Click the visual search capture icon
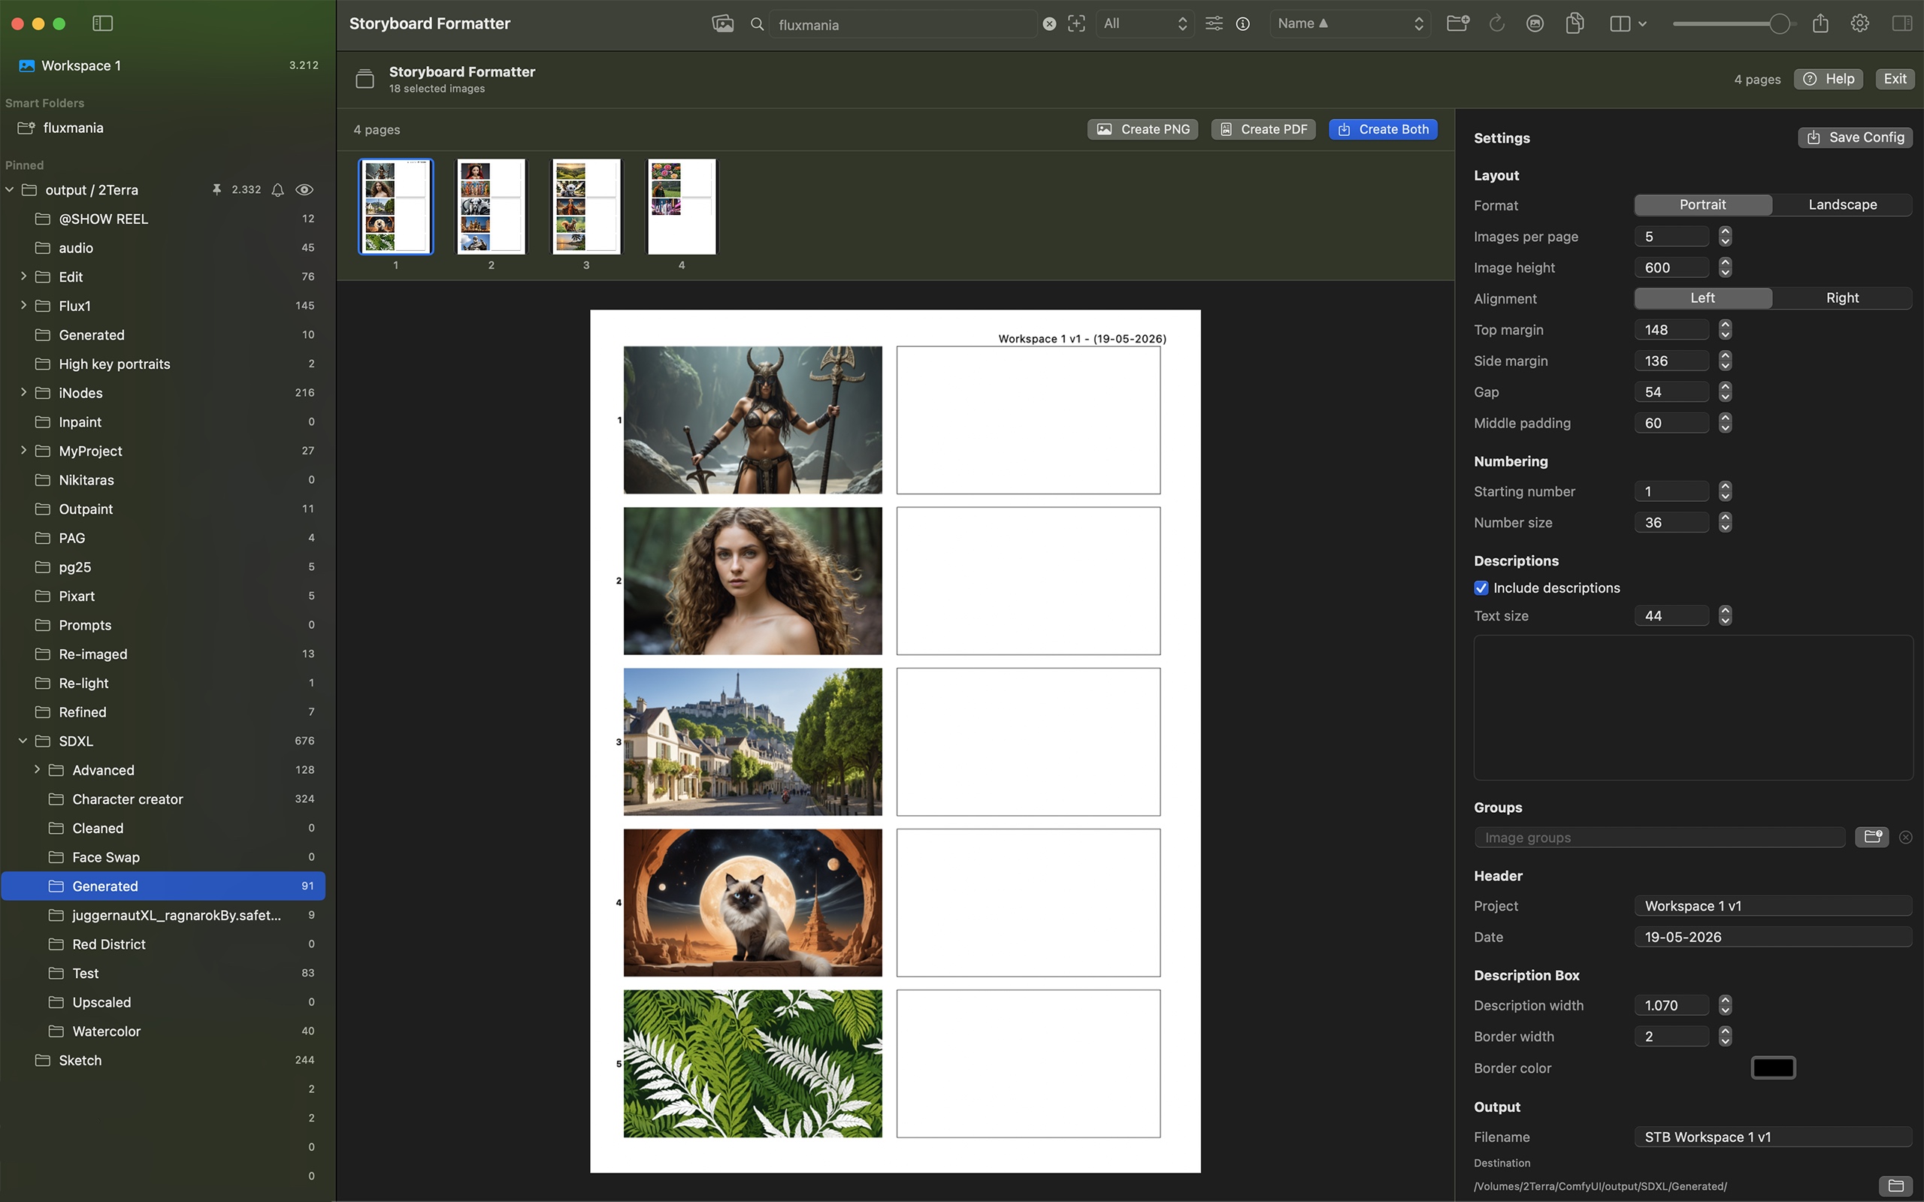The height and width of the screenshot is (1202, 1924). tap(1075, 24)
